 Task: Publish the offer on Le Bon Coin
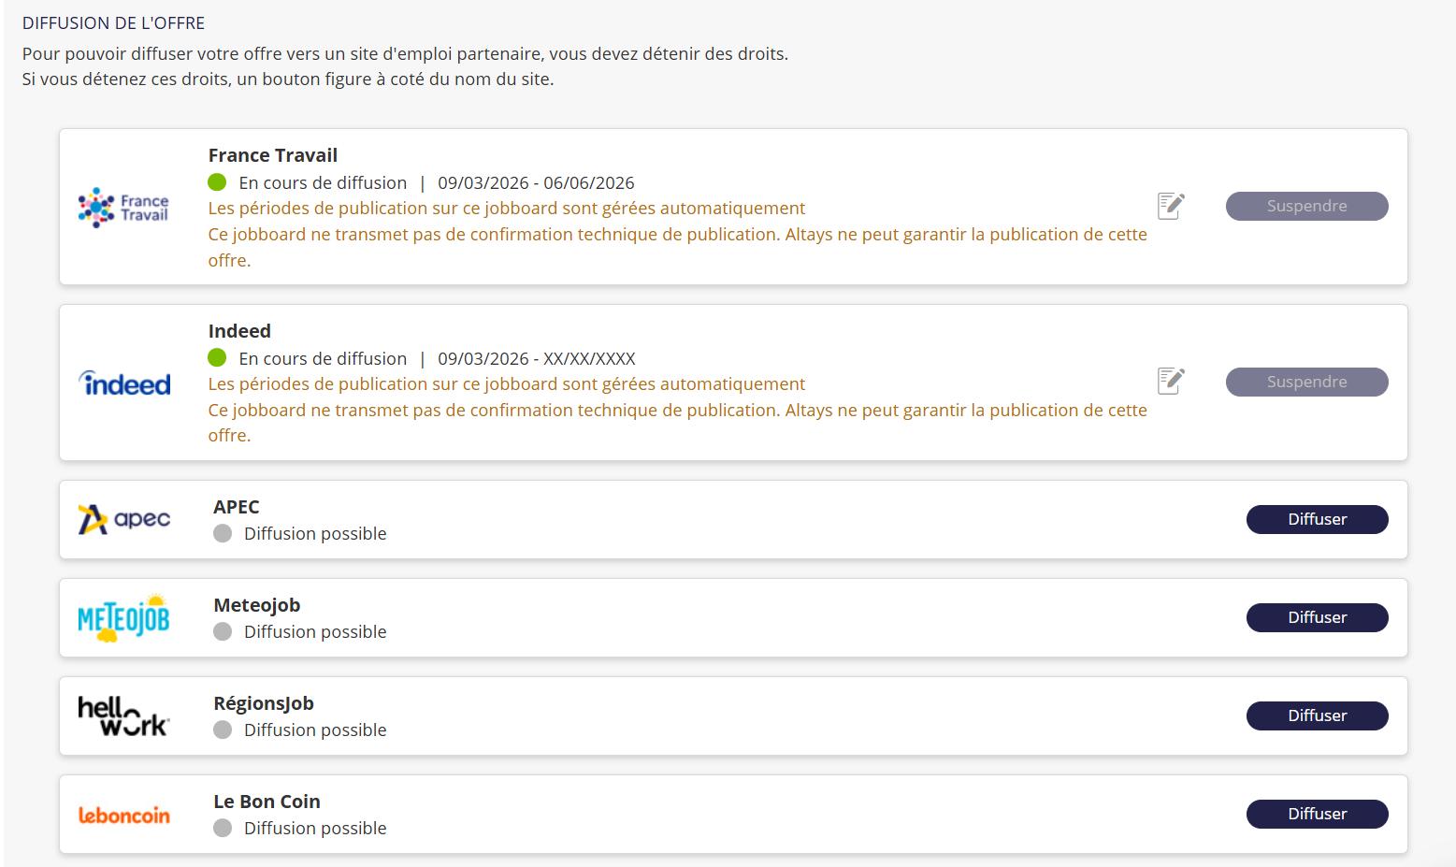pos(1317,814)
